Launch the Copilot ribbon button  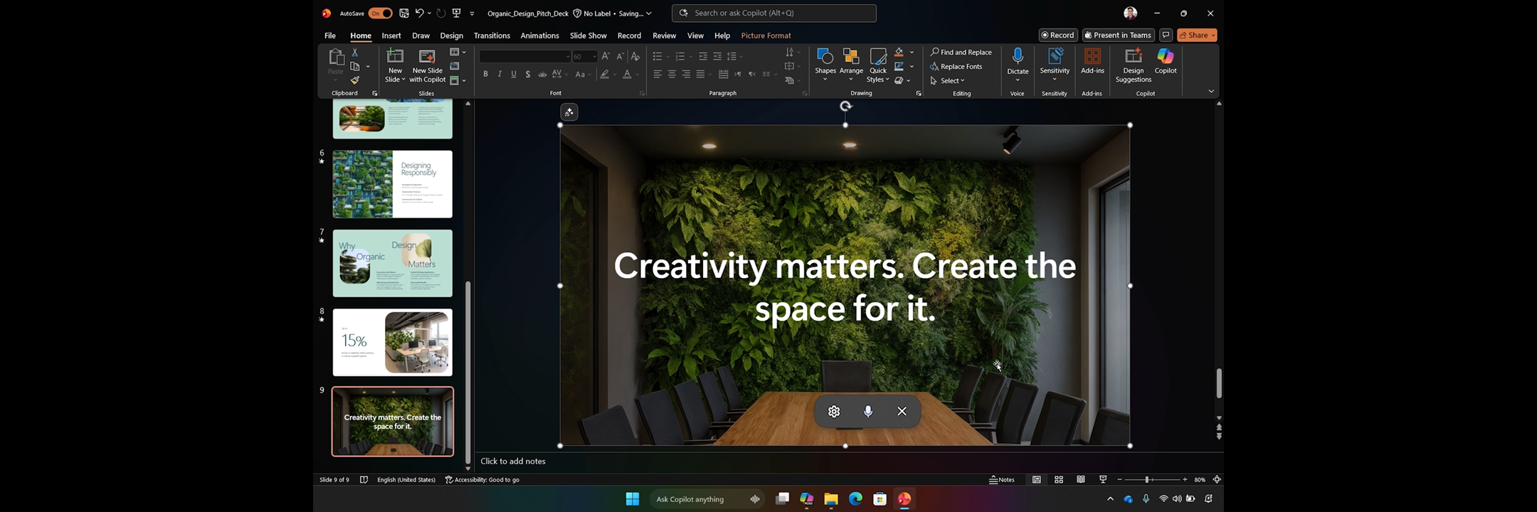point(1166,61)
